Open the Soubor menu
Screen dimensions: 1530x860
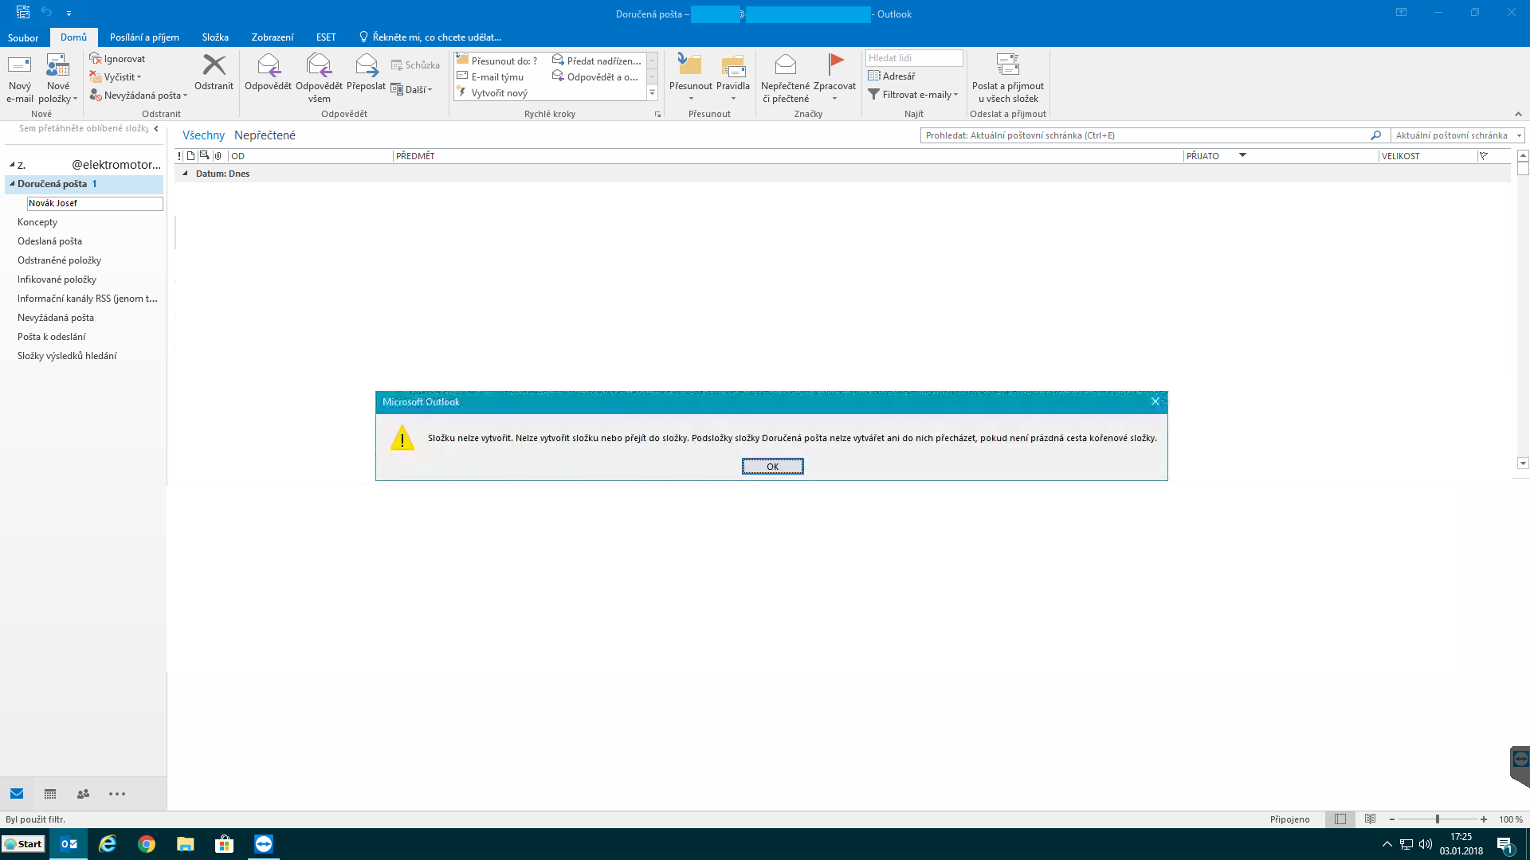[x=23, y=37]
